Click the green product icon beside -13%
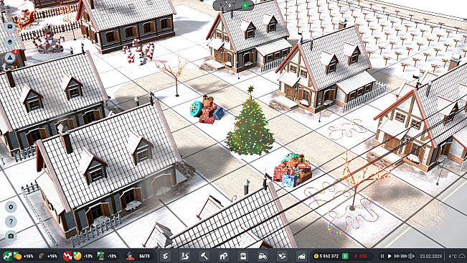Image resolution: width=467 pixels, height=263 pixels. 101,256
